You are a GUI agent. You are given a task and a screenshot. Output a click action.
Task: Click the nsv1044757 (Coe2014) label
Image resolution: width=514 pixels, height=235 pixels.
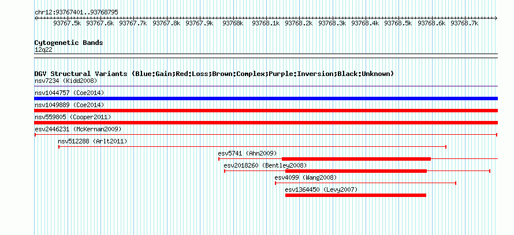(69, 93)
